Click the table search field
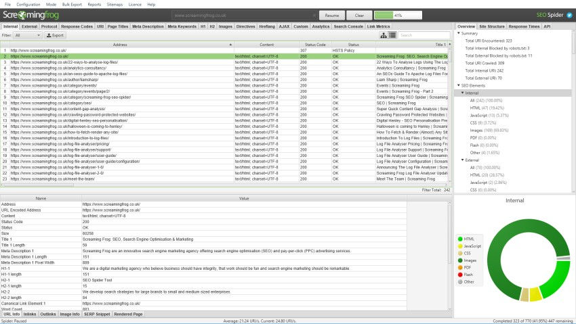The image size is (576, 324). pos(423,35)
